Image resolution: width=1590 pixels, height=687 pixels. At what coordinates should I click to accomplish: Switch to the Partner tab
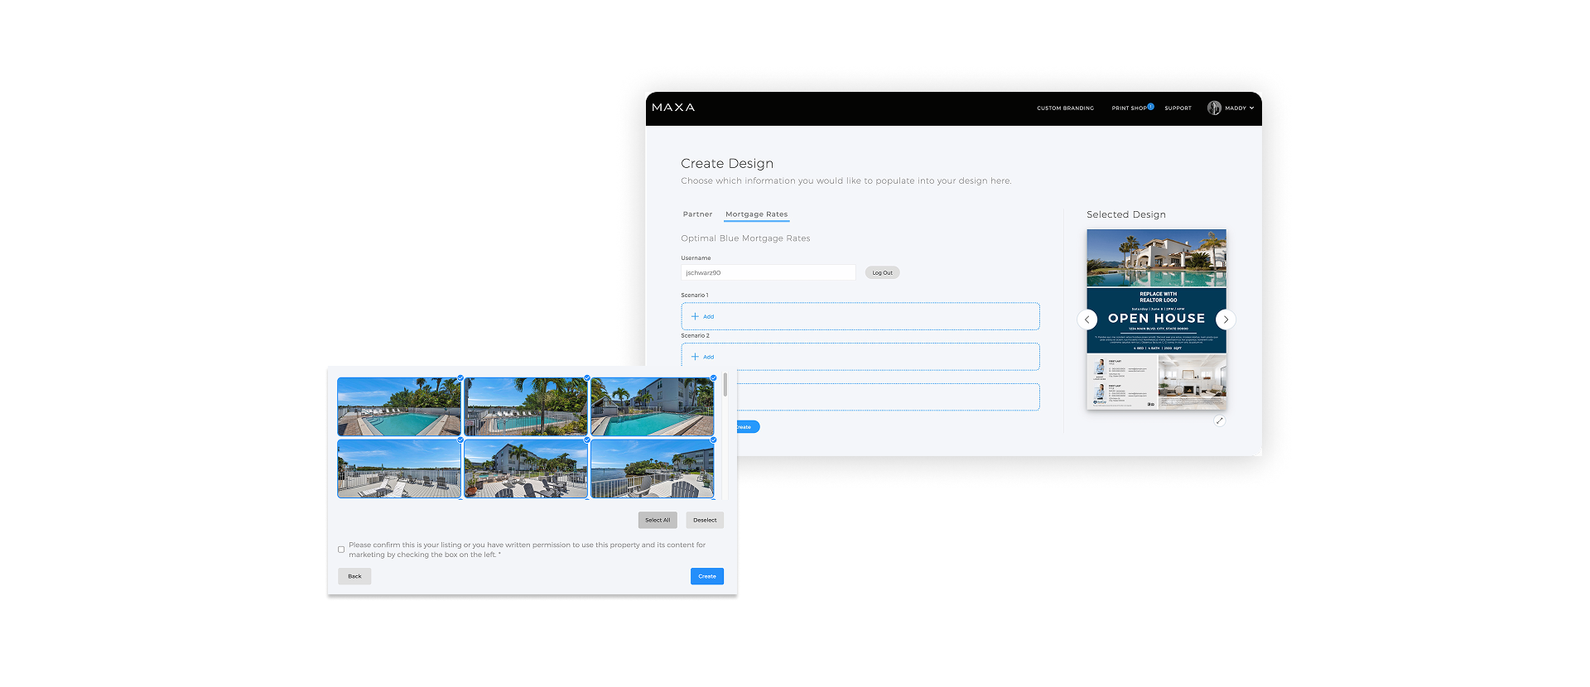(x=697, y=214)
